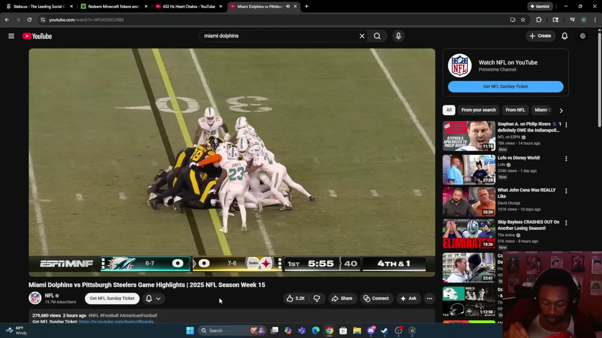This screenshot has width=602, height=338.
Task: Open Chrome extensions puzzle icon
Action: pyautogui.click(x=539, y=20)
